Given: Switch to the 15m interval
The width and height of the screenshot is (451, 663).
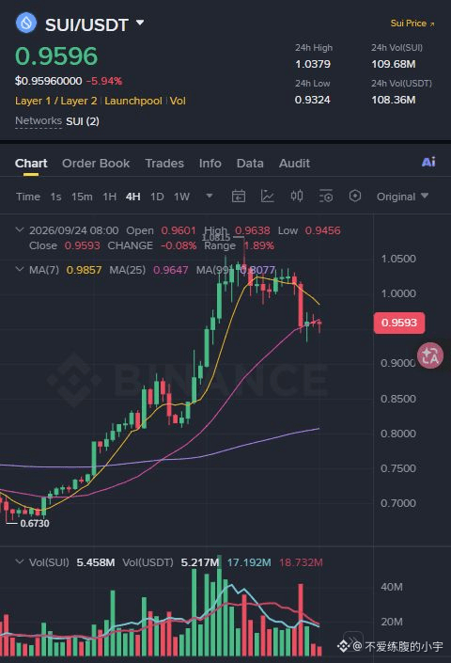Looking at the screenshot, I should [x=82, y=197].
